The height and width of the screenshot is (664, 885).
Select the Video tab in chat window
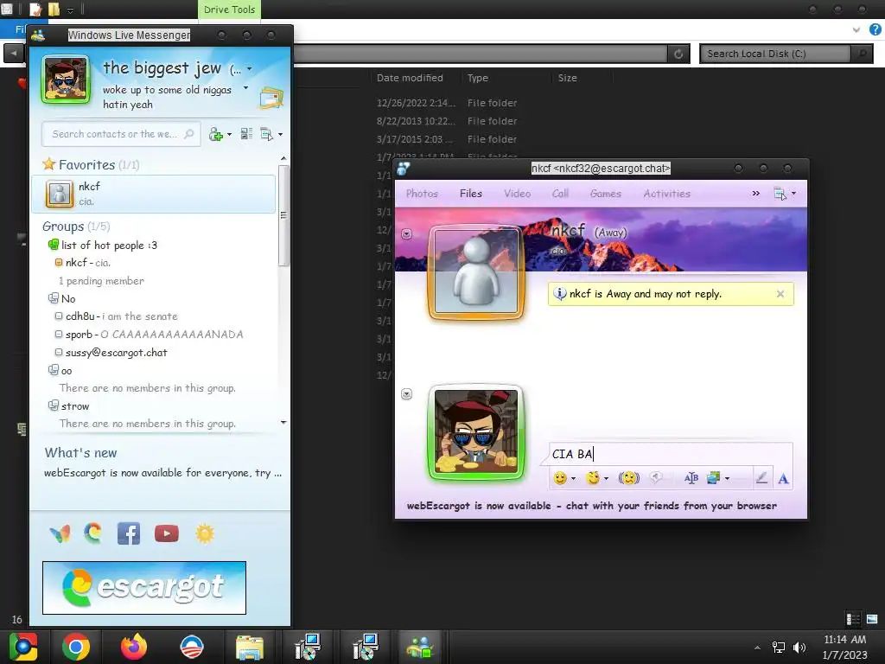[x=517, y=194]
